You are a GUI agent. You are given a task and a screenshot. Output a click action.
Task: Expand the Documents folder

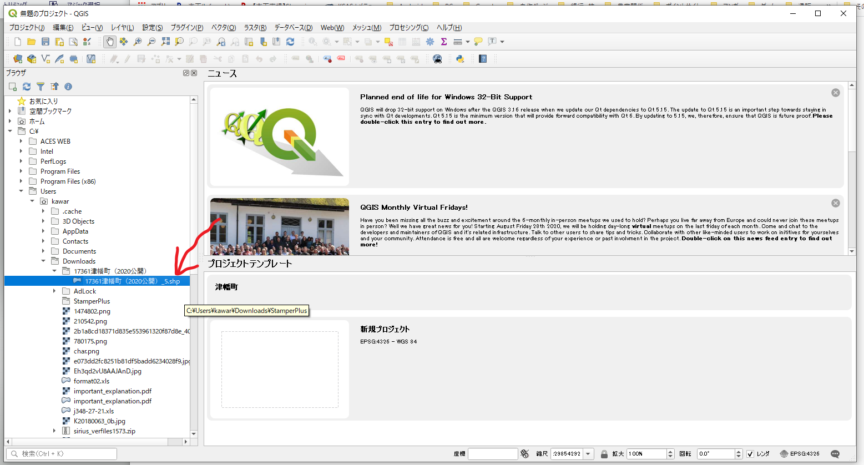pos(43,251)
